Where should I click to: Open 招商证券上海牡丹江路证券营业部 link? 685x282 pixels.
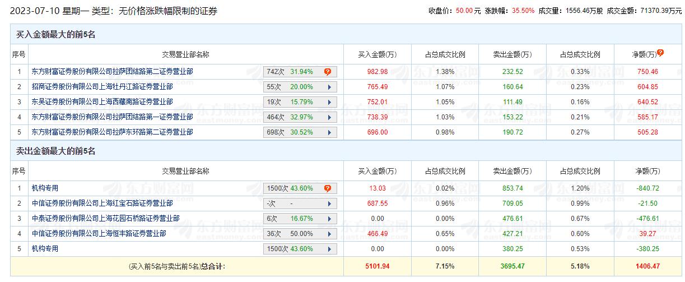tap(102, 87)
